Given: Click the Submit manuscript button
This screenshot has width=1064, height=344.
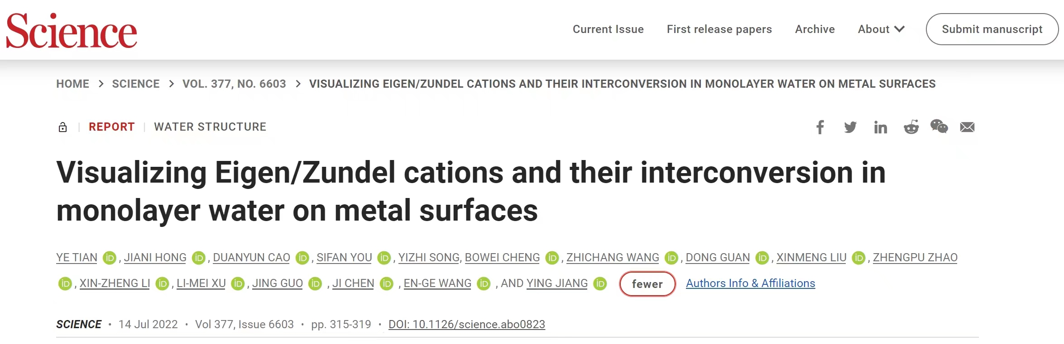Looking at the screenshot, I should click(x=992, y=29).
